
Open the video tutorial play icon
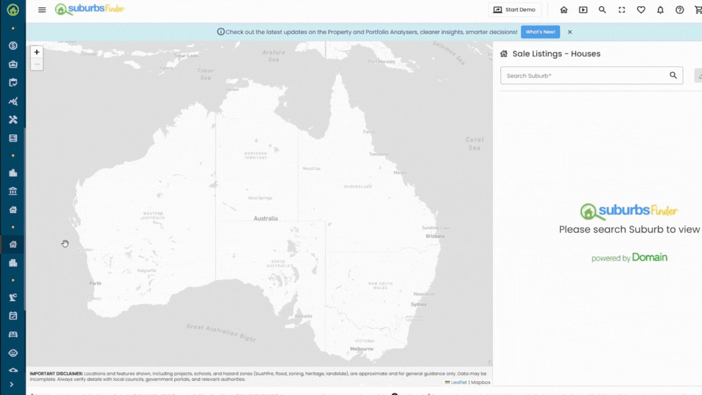point(583,10)
